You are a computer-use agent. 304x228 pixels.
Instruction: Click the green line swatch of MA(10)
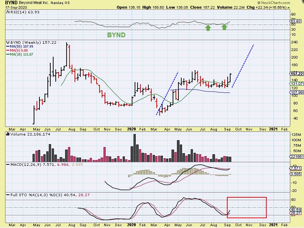point(8,55)
